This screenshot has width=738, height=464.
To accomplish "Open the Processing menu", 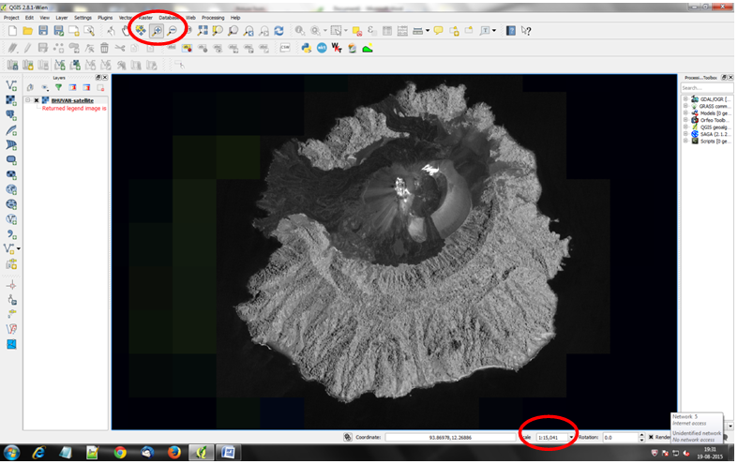I will point(213,18).
